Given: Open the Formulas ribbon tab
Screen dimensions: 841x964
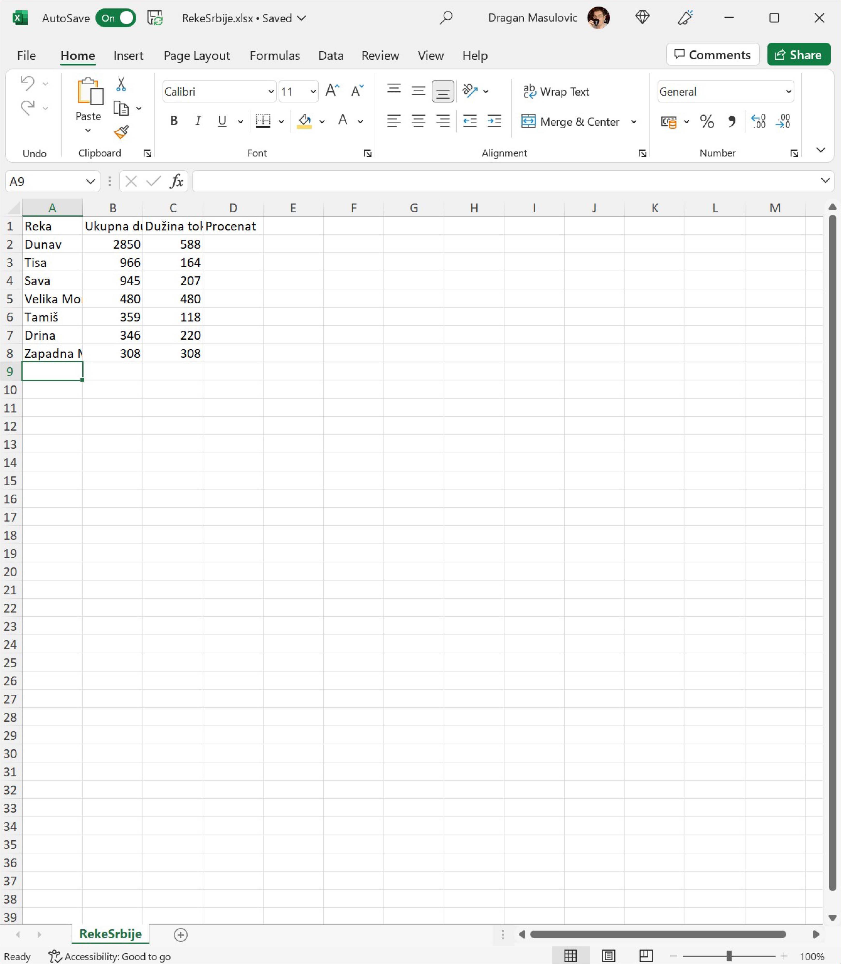Looking at the screenshot, I should (x=274, y=56).
